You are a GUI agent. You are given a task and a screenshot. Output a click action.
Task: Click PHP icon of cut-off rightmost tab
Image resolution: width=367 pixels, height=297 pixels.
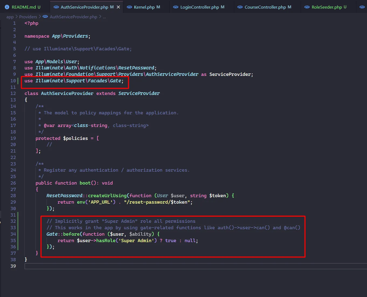coord(362,7)
